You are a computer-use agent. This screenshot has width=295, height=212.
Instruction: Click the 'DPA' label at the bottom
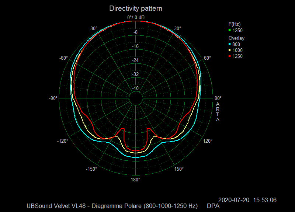(x=213, y=206)
